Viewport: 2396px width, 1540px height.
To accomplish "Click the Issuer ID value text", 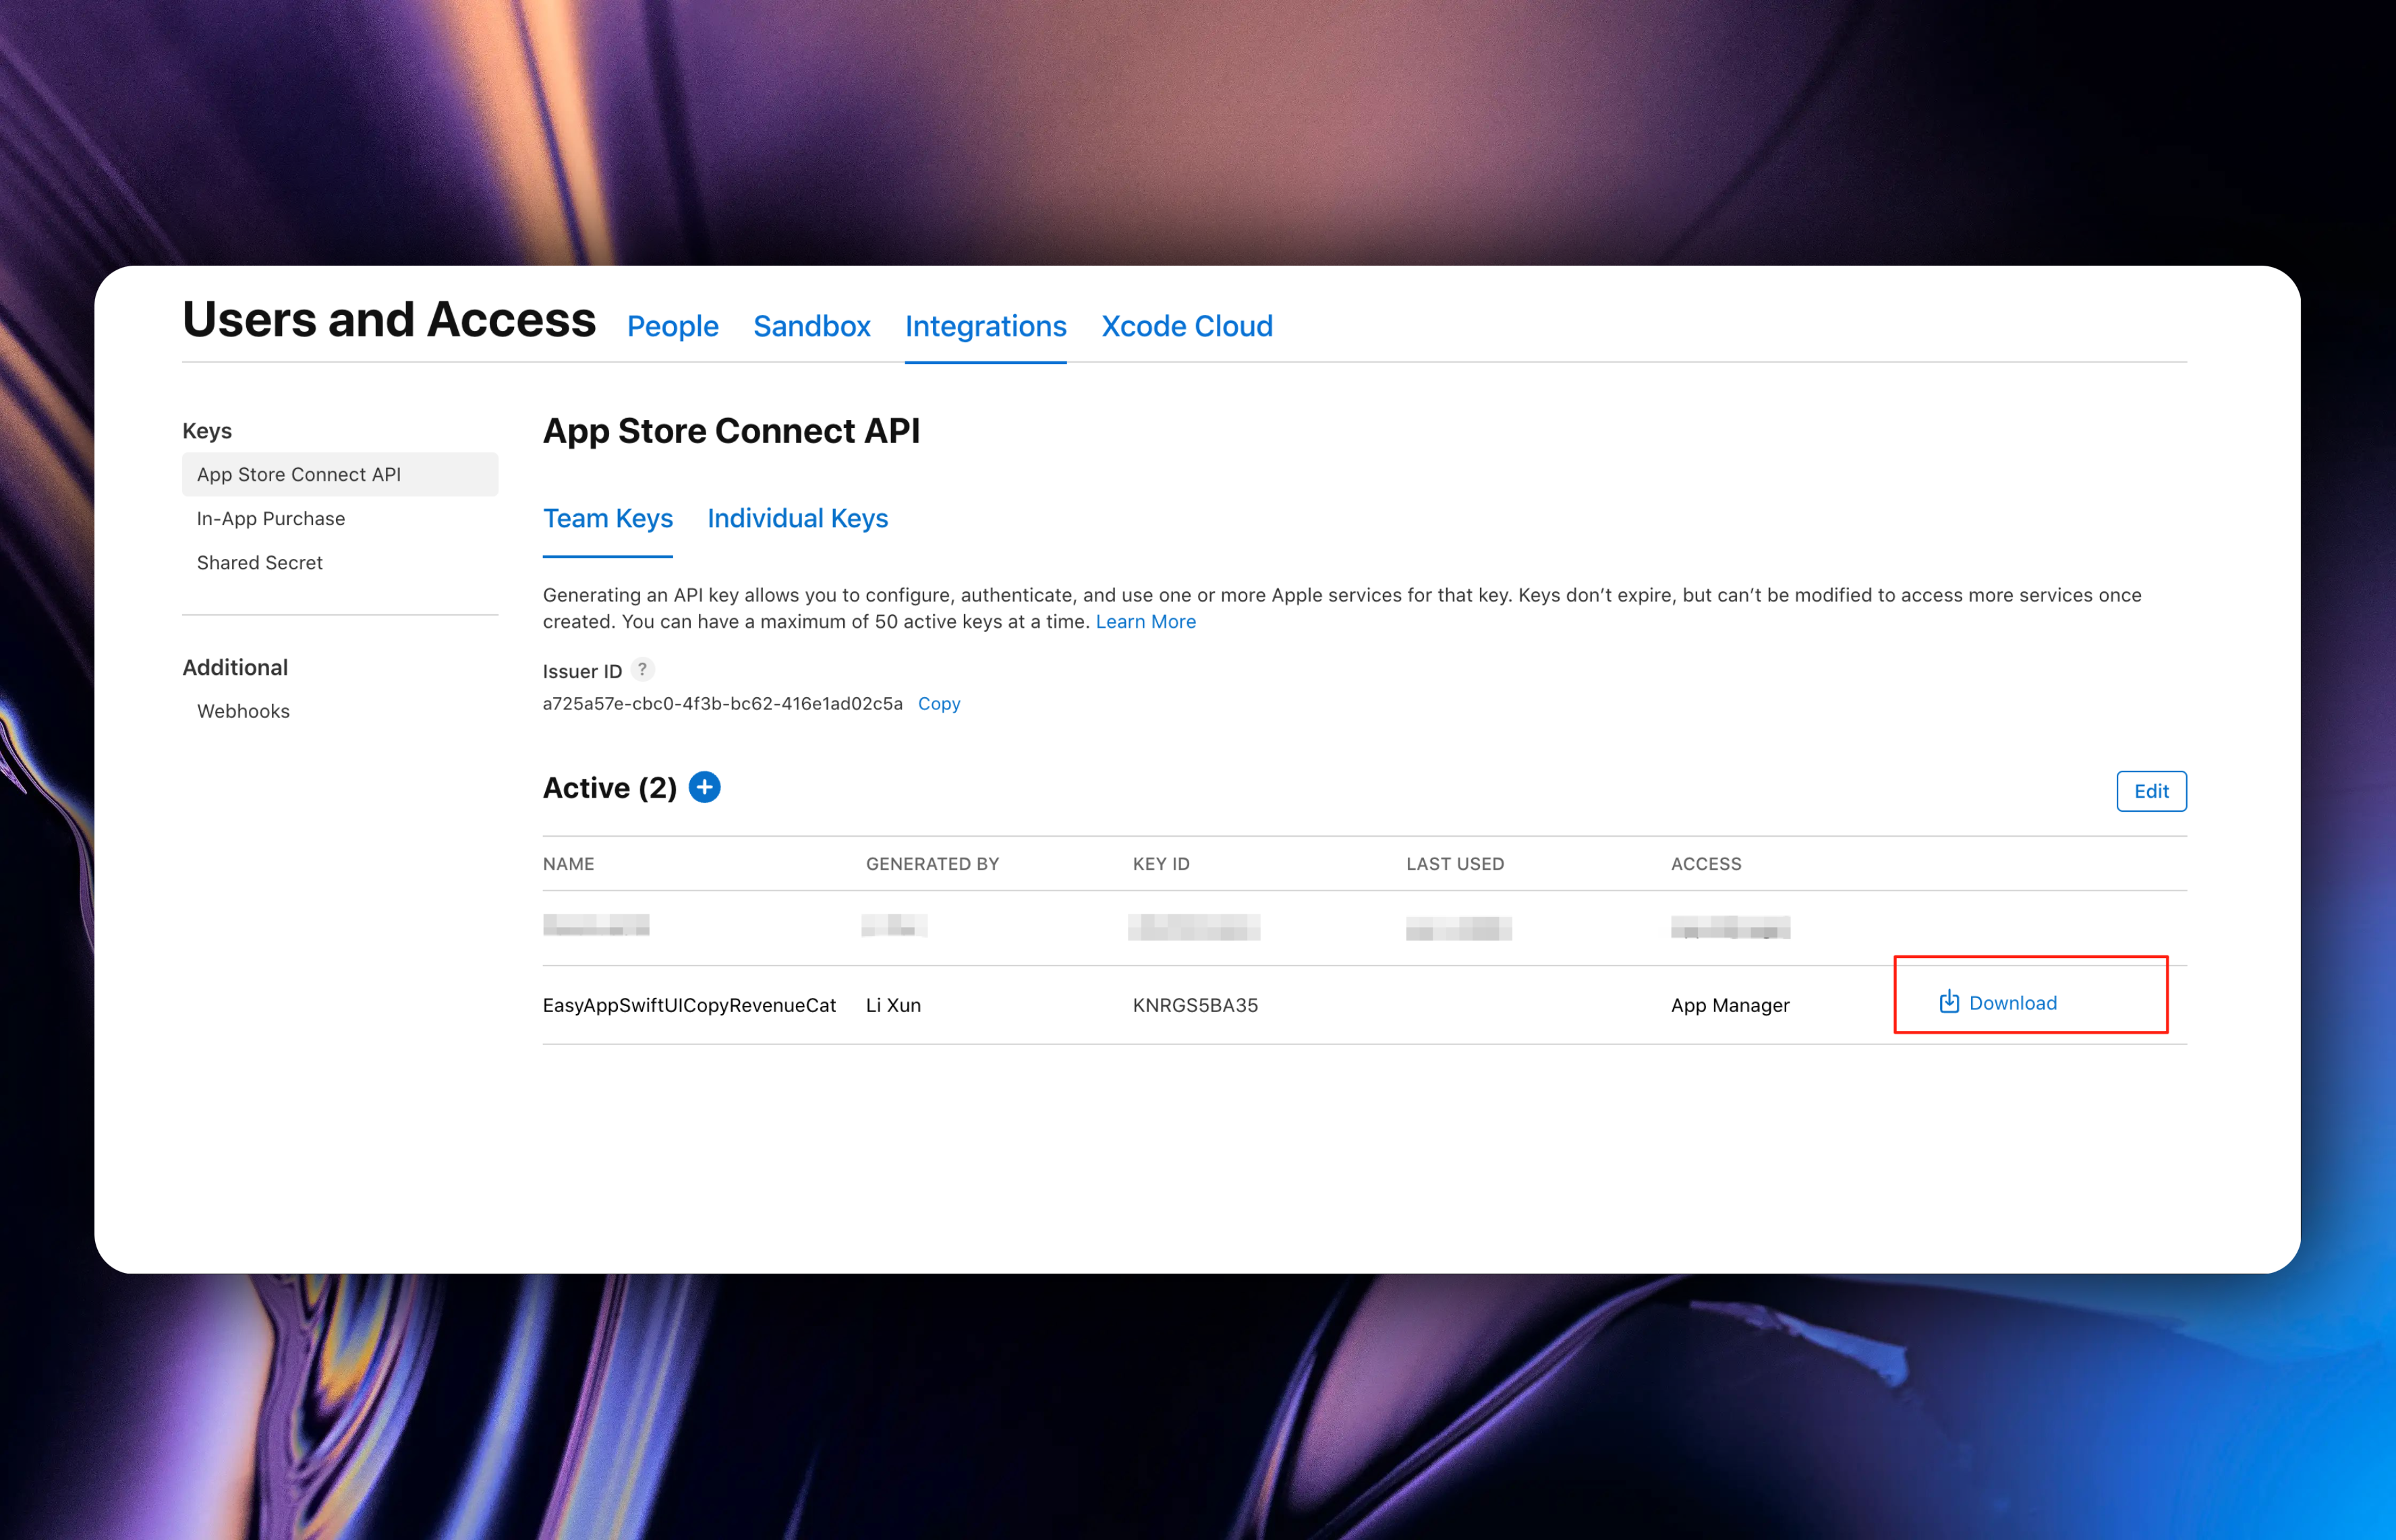I will [722, 704].
